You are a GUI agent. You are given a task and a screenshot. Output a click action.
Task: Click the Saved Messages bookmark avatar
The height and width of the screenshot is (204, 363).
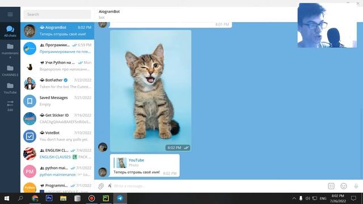[x=29, y=101]
